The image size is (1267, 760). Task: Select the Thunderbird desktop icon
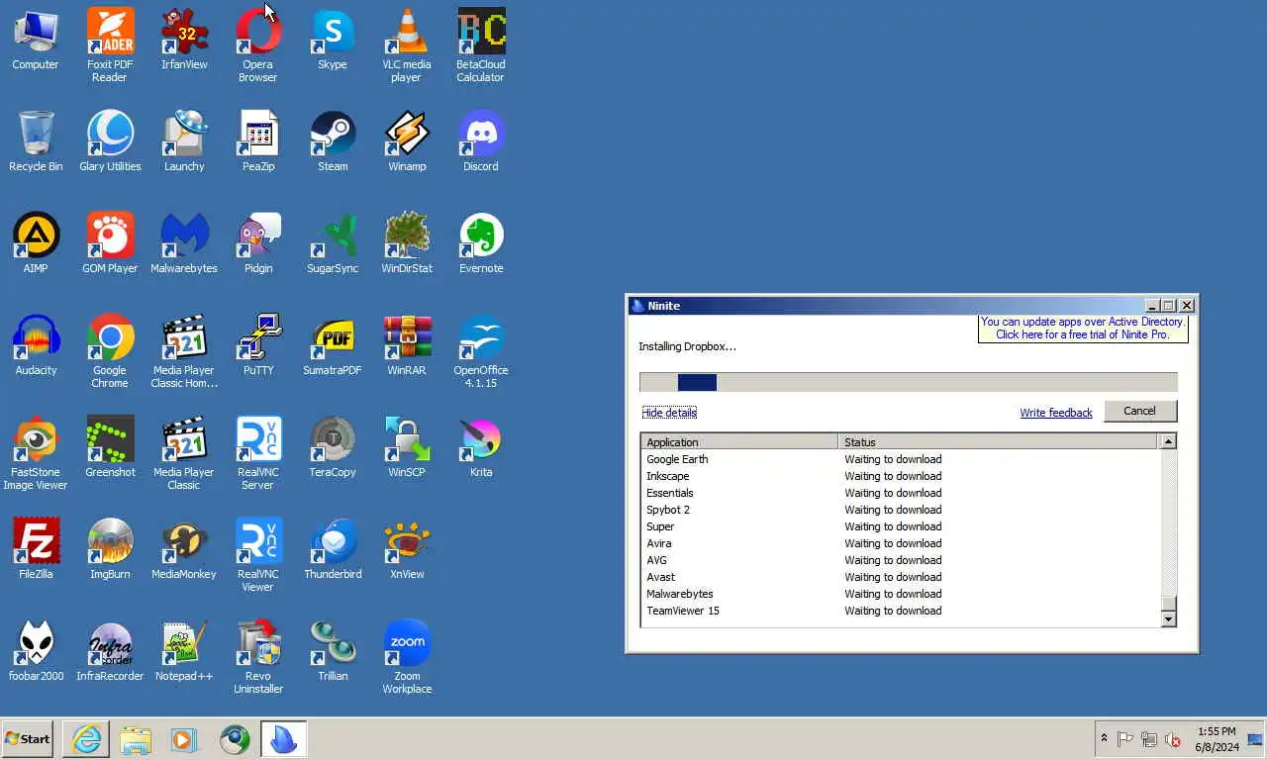333,549
